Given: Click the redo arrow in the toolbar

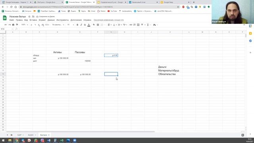Looking at the screenshot, I should 10,25.
